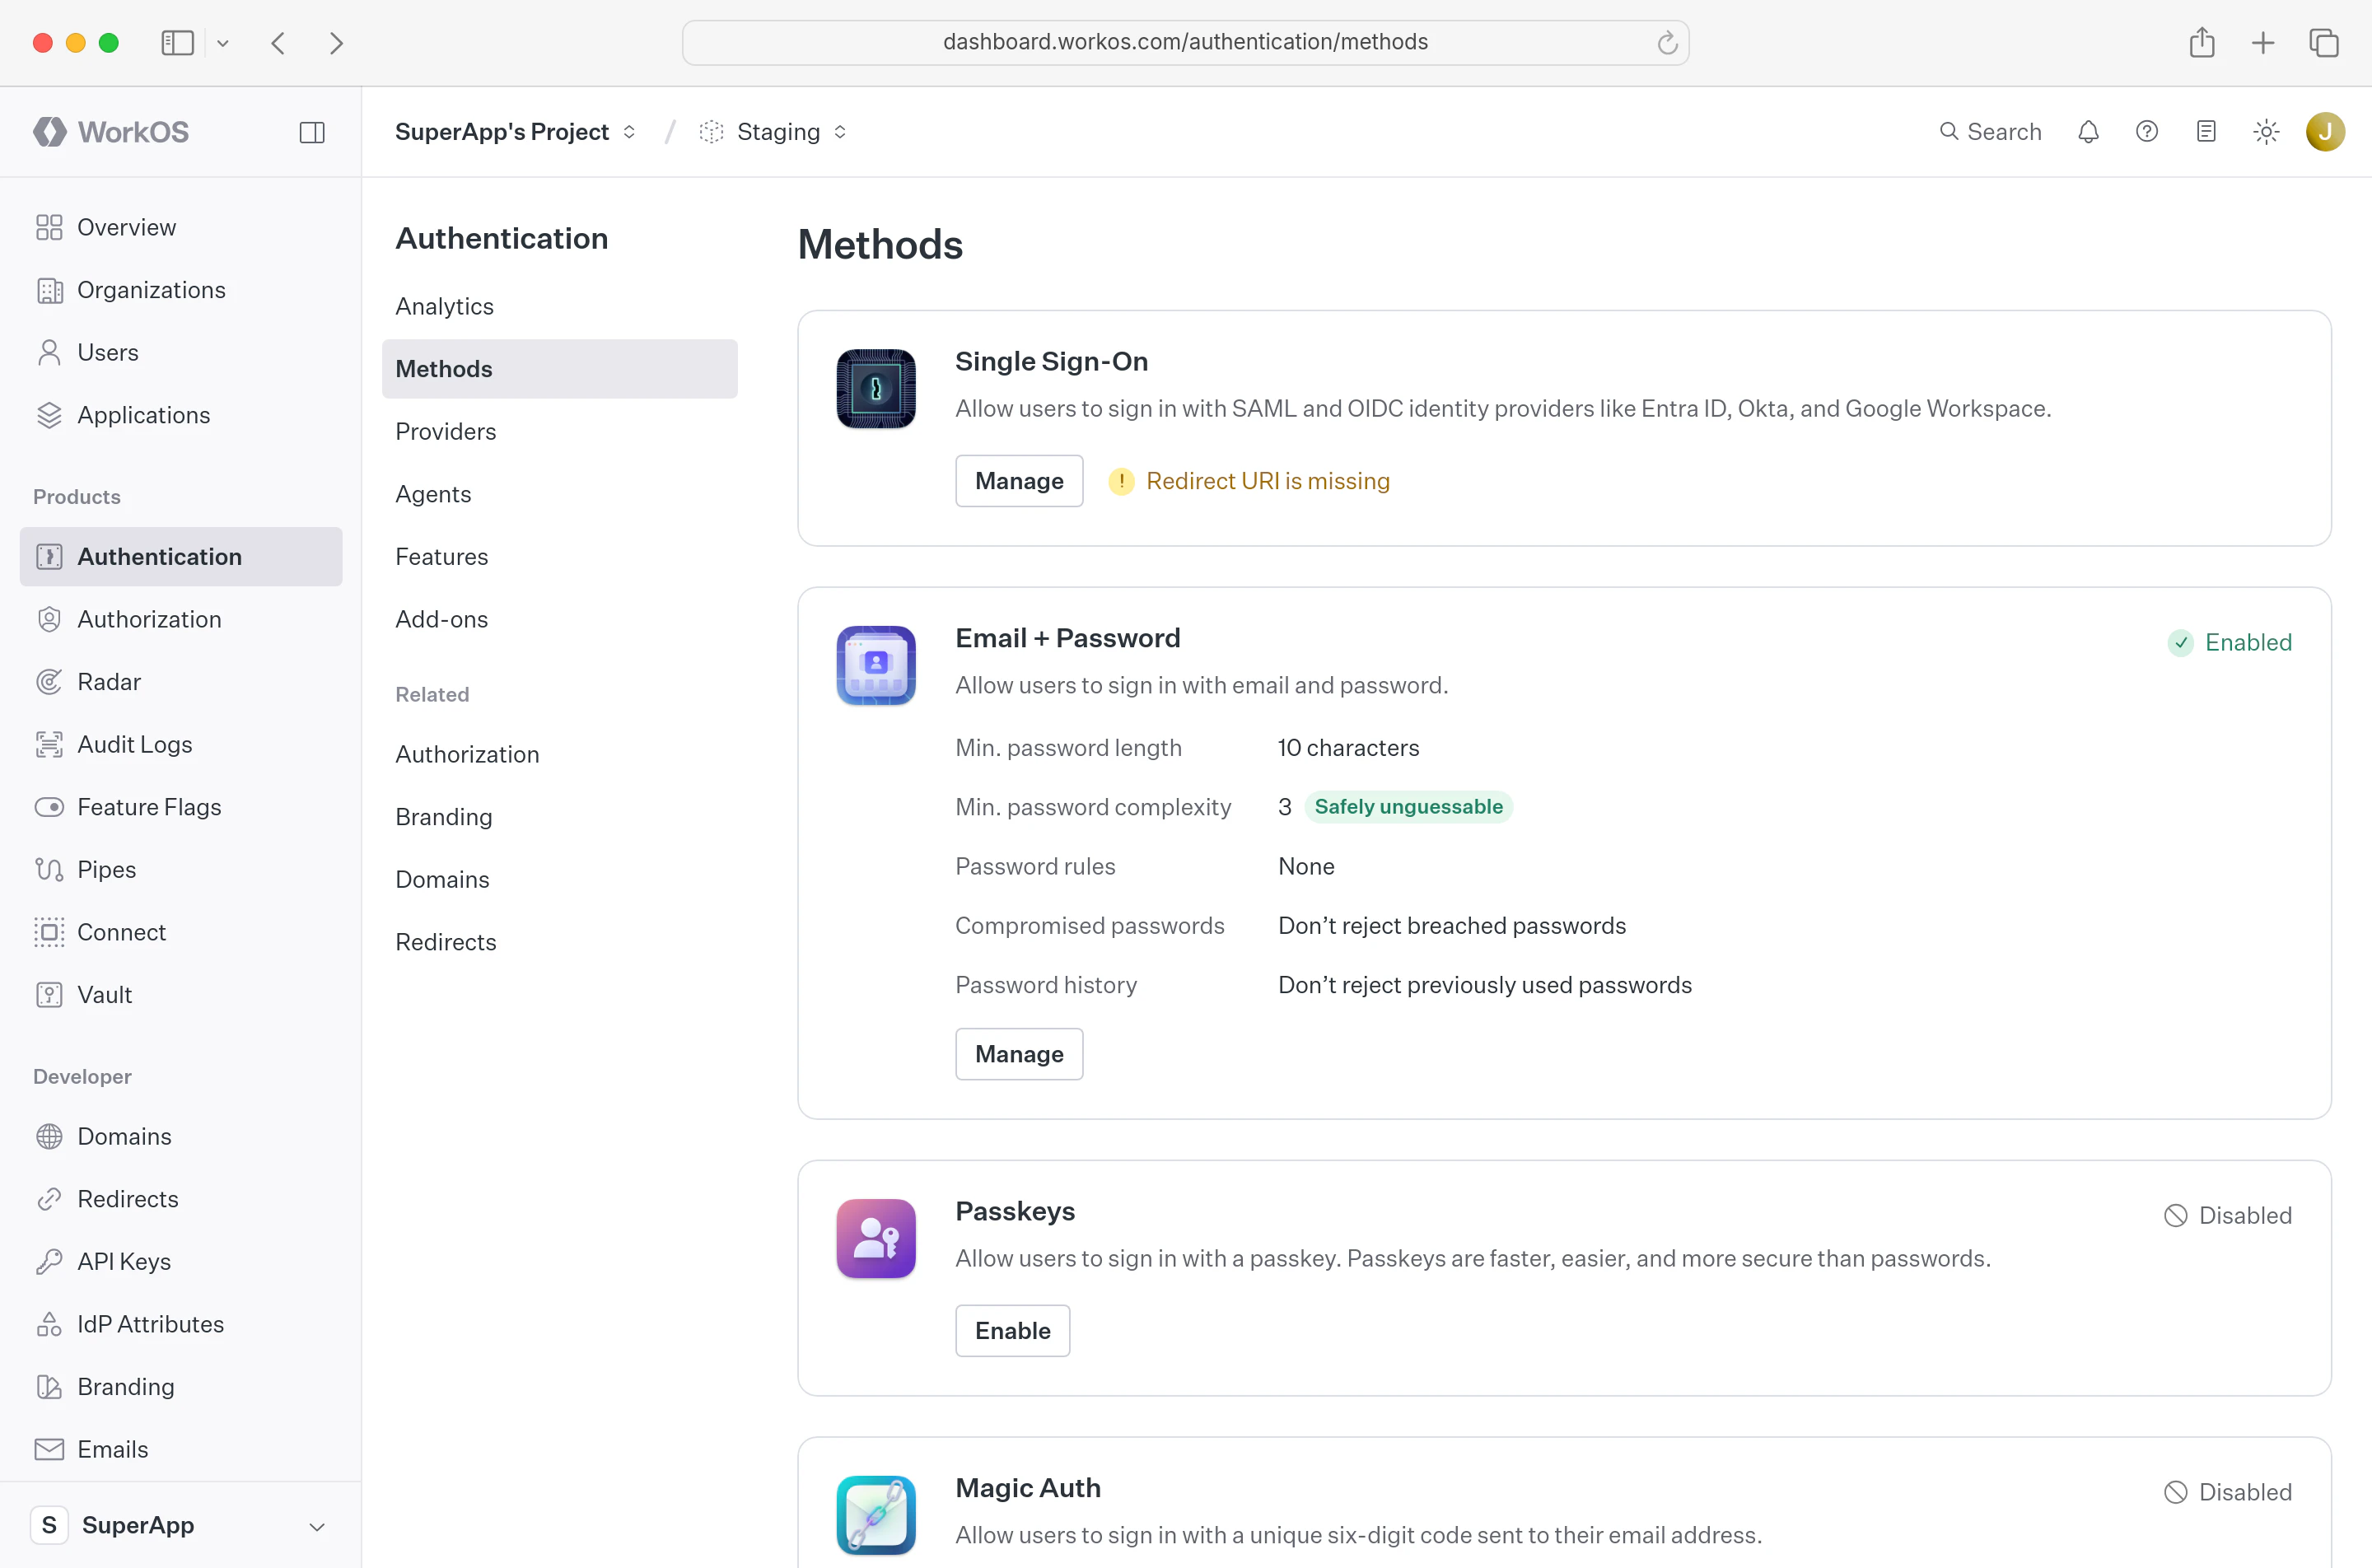Click the WorkOS logo
The image size is (2372, 1568).
(111, 132)
